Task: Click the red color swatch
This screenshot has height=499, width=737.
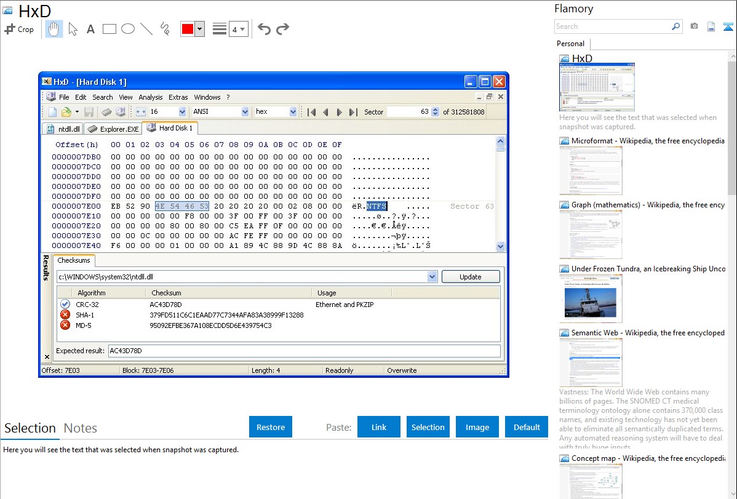Action: pyautogui.click(x=188, y=29)
